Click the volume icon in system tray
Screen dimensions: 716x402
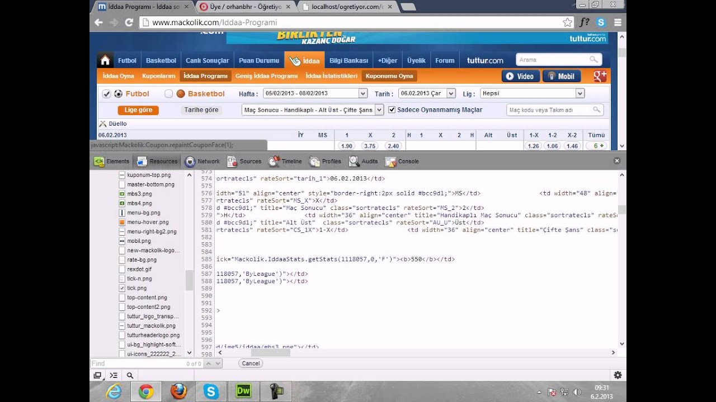[x=577, y=392]
